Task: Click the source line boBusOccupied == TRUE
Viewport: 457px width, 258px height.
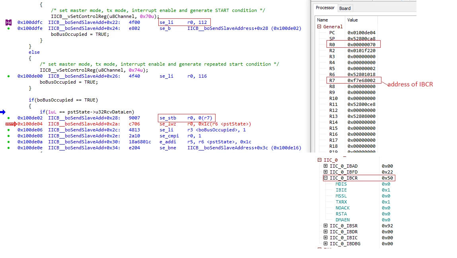Action: (x=63, y=100)
